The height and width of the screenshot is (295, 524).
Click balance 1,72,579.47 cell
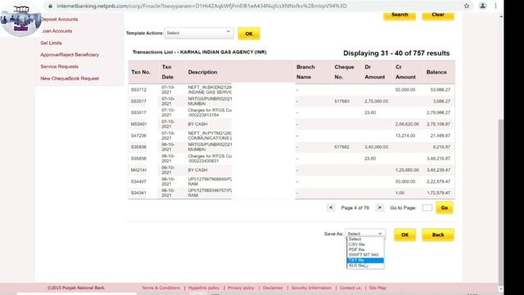pos(439,193)
